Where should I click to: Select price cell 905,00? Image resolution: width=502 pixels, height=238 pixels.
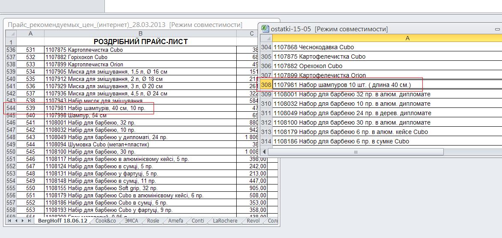[252, 188]
